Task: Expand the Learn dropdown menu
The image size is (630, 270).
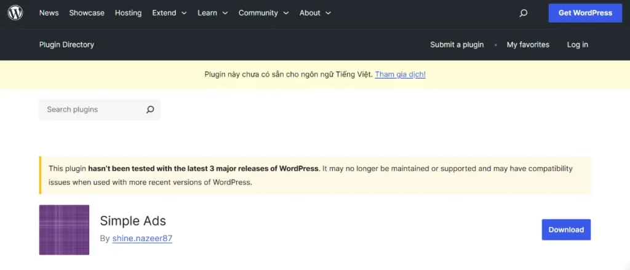Action: tap(212, 13)
